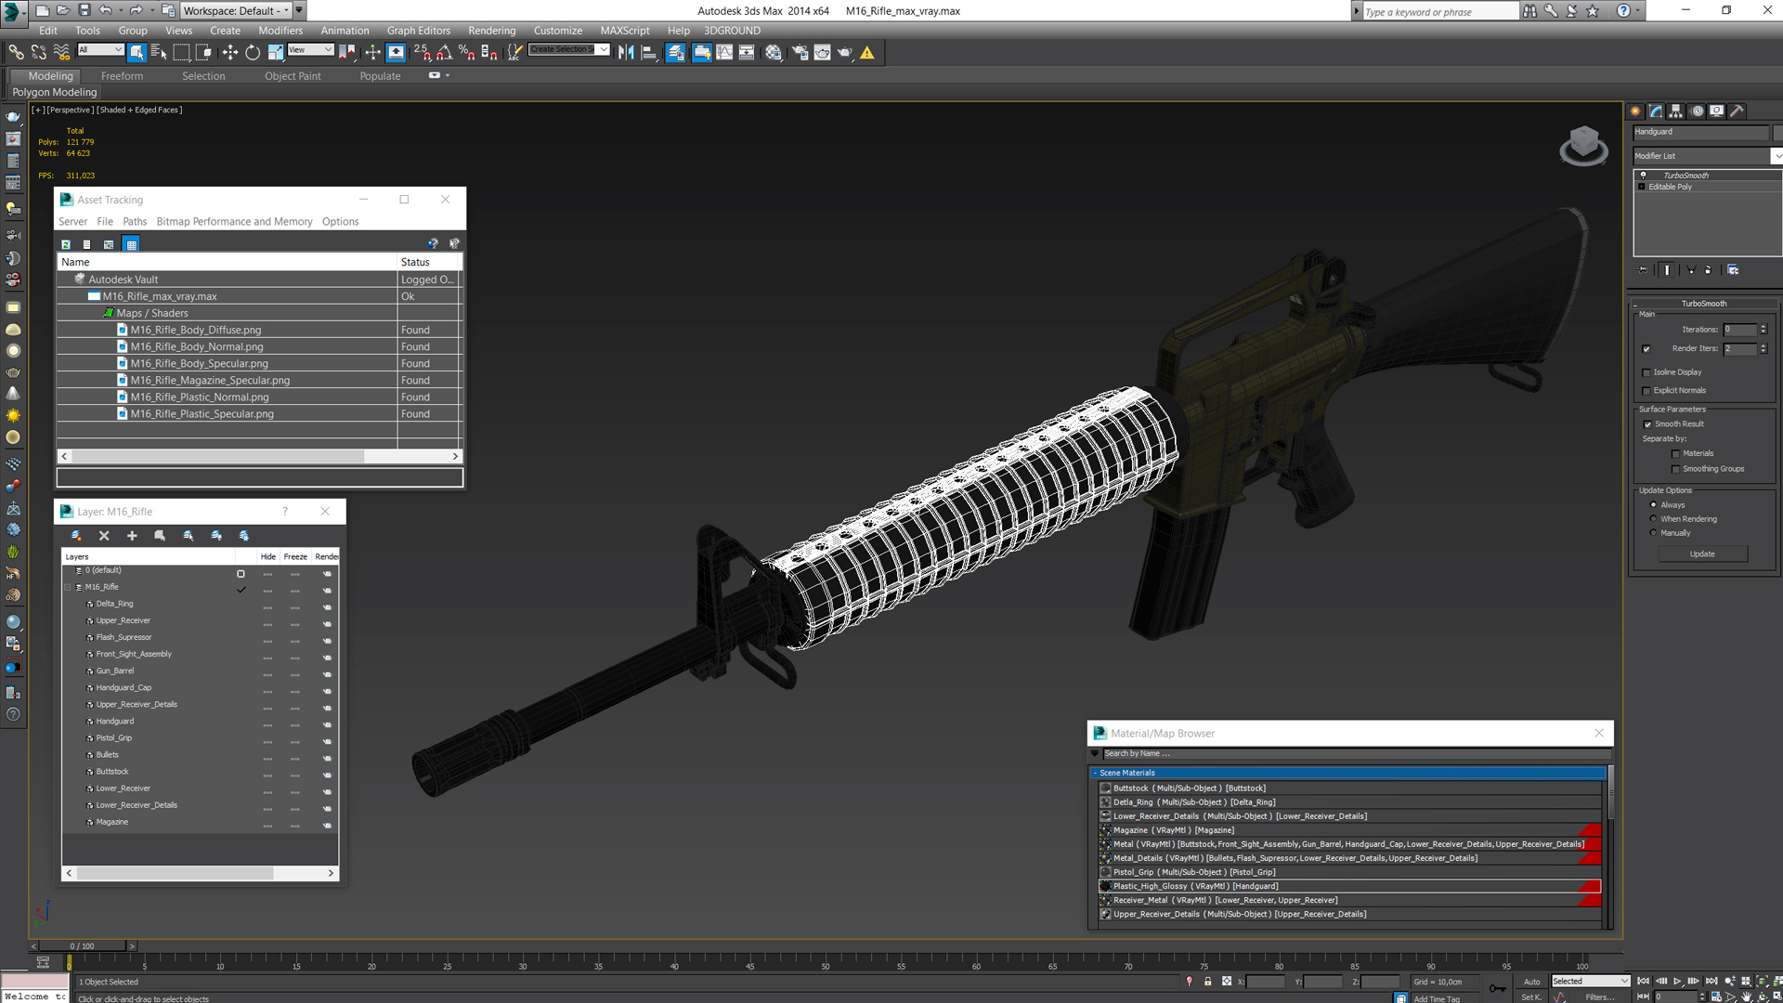Screen dimensions: 1783x1003
Task: Open the Utilities hammer panel icon
Action: [x=1737, y=111]
